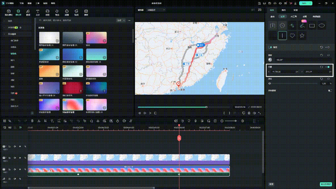Select the import mask icon

(272, 26)
